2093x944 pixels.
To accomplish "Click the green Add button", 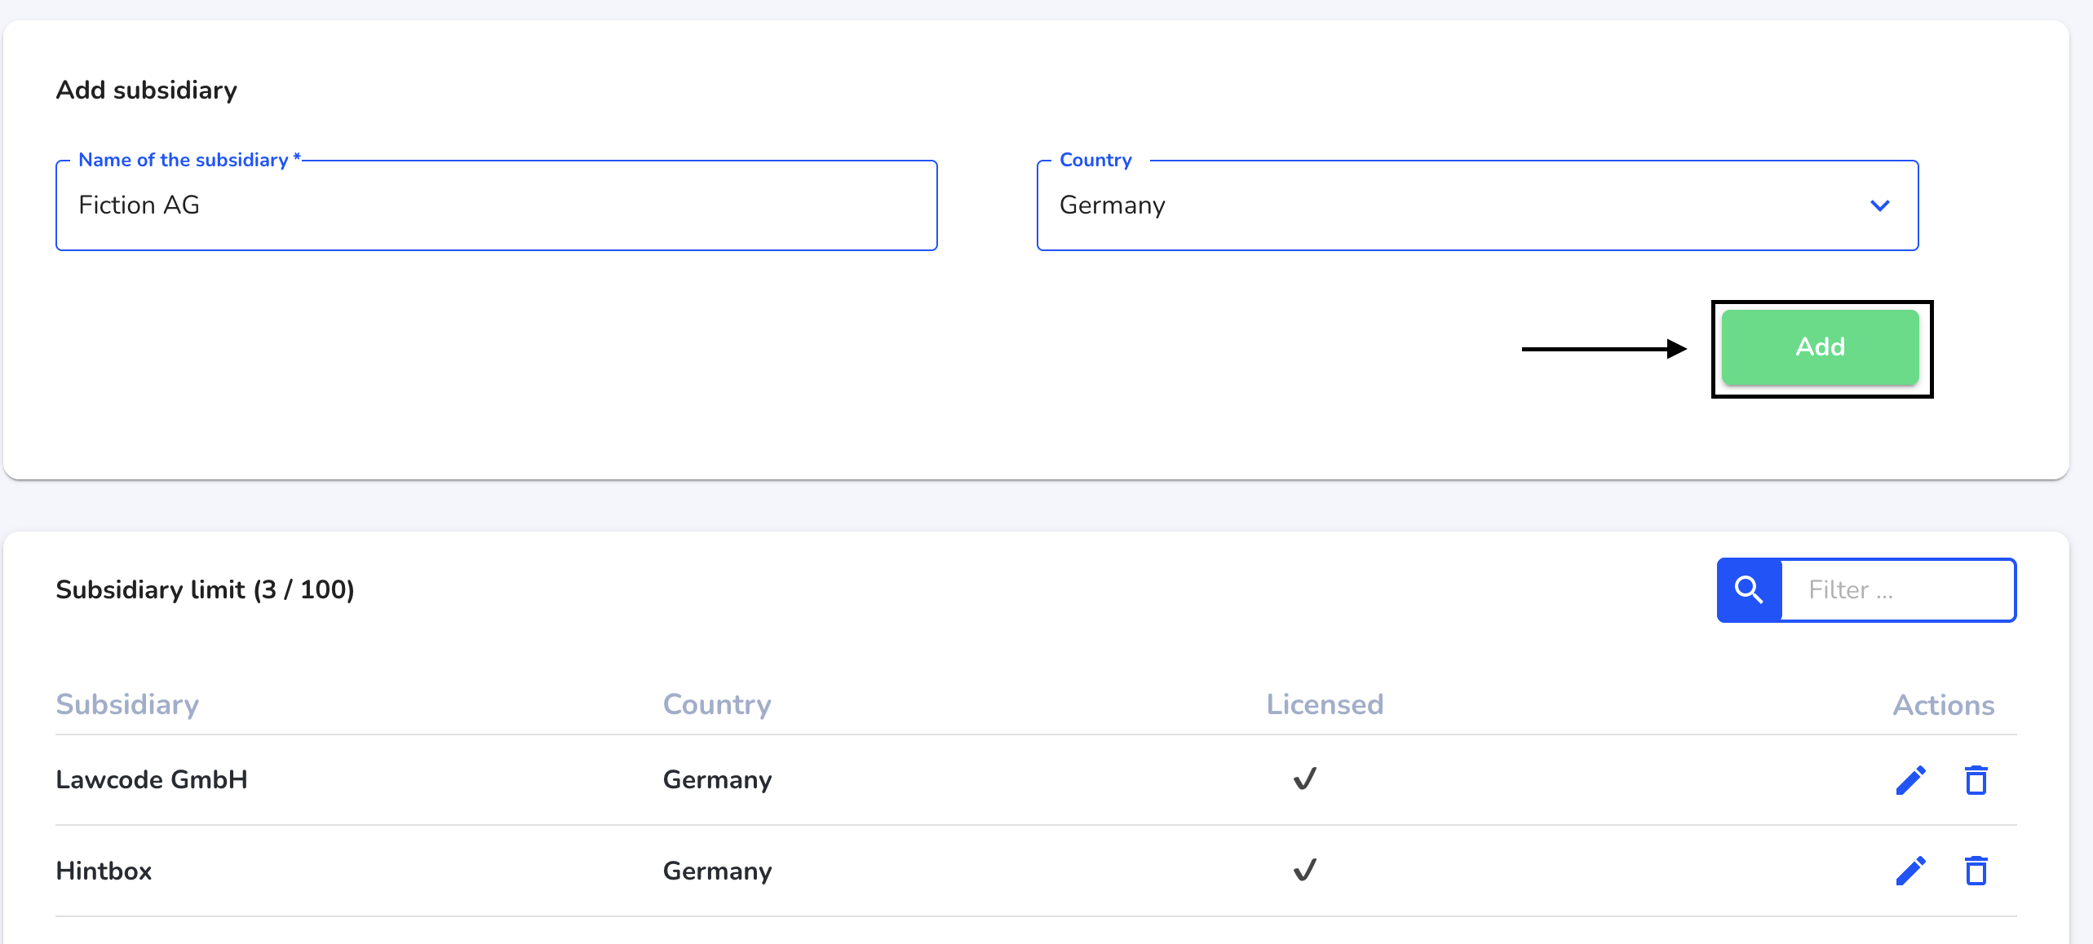I will click(x=1821, y=347).
